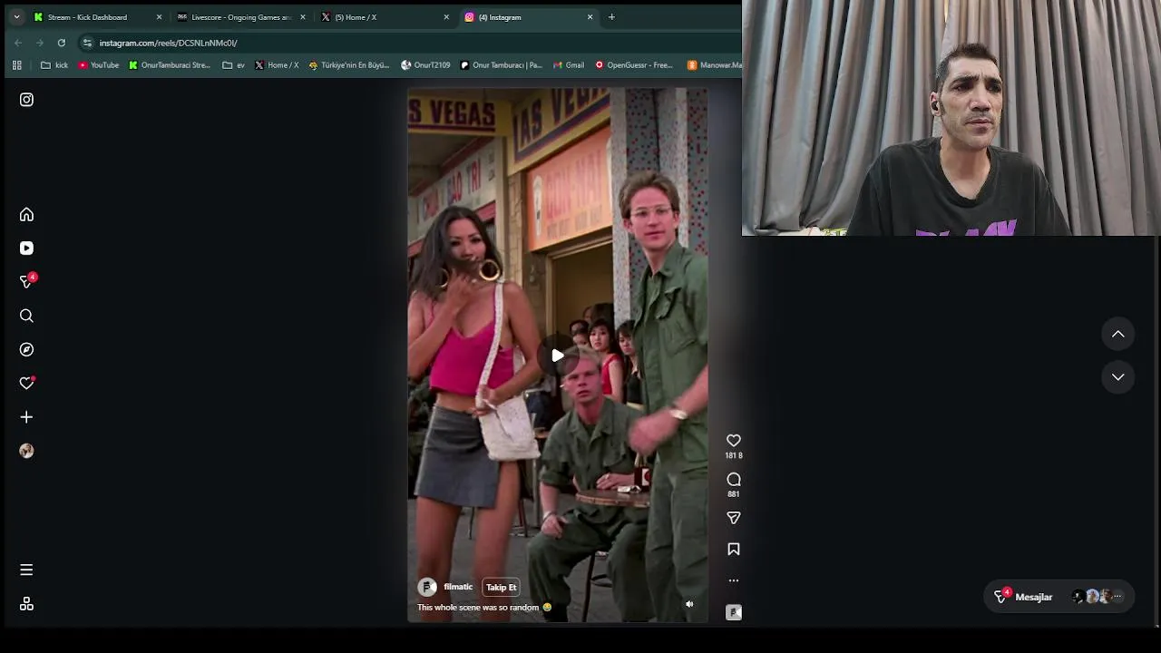The width and height of the screenshot is (1161, 653).
Task: Open comments on the reel
Action: 734,480
